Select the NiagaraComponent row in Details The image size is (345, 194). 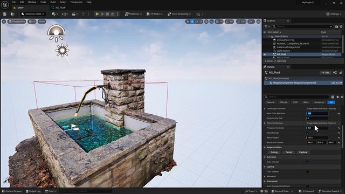pos(303,83)
